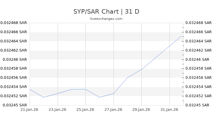Click the left axis 0.032468 SAR label

click(14, 23)
